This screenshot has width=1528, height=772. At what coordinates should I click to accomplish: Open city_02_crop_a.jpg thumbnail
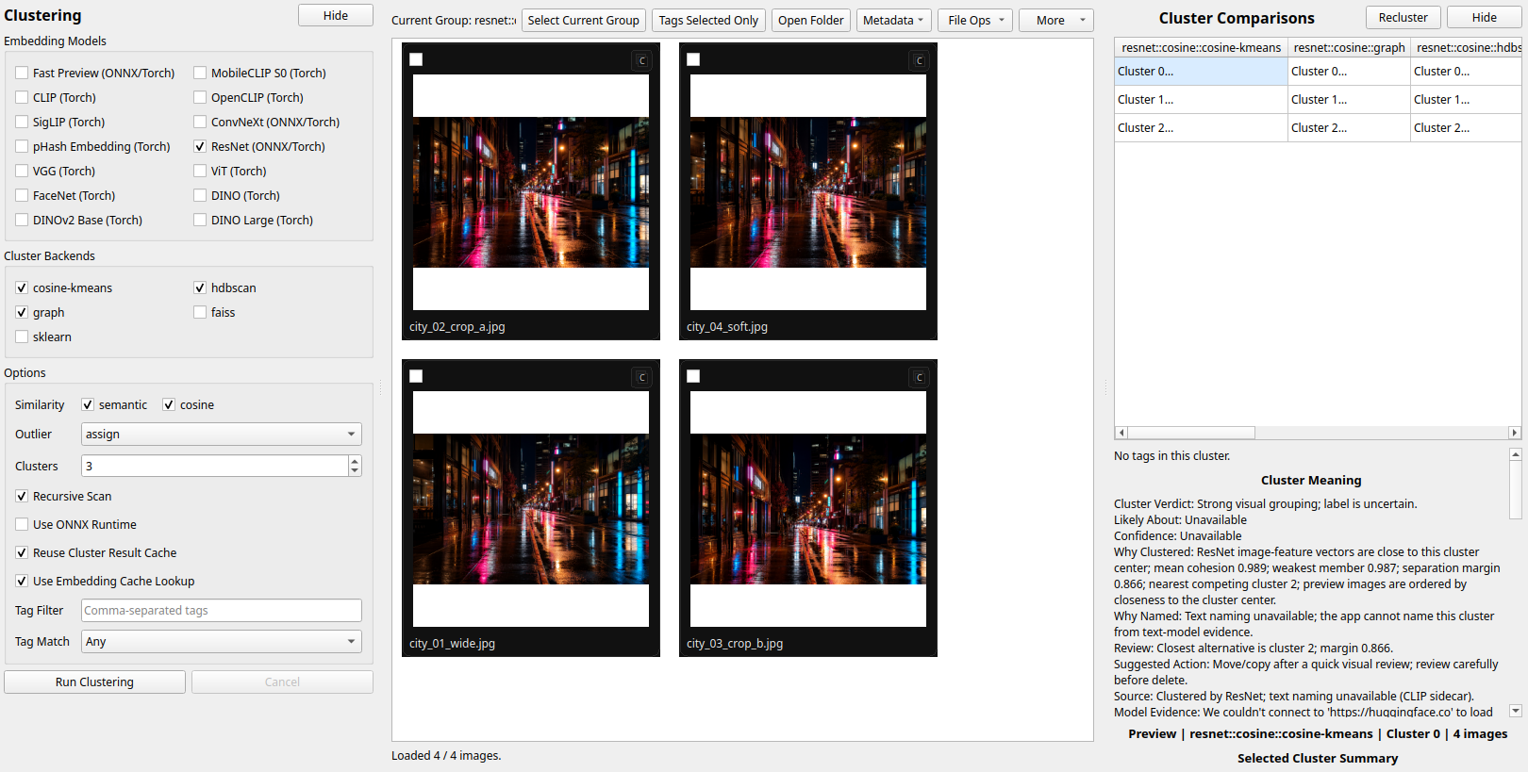click(x=531, y=192)
